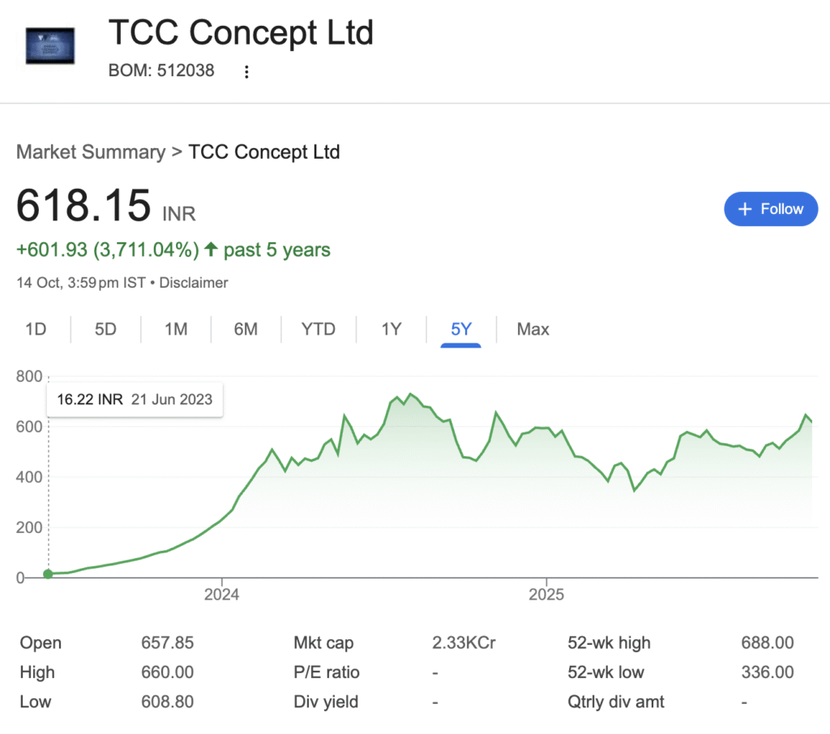Switch chart to YTD view
The height and width of the screenshot is (734, 830).
pos(318,330)
